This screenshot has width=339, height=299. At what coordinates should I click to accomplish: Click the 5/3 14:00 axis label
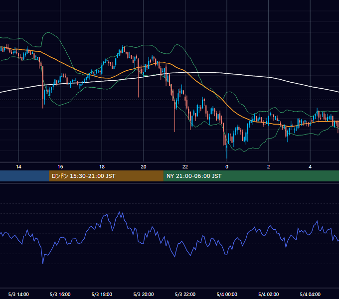[18, 294]
